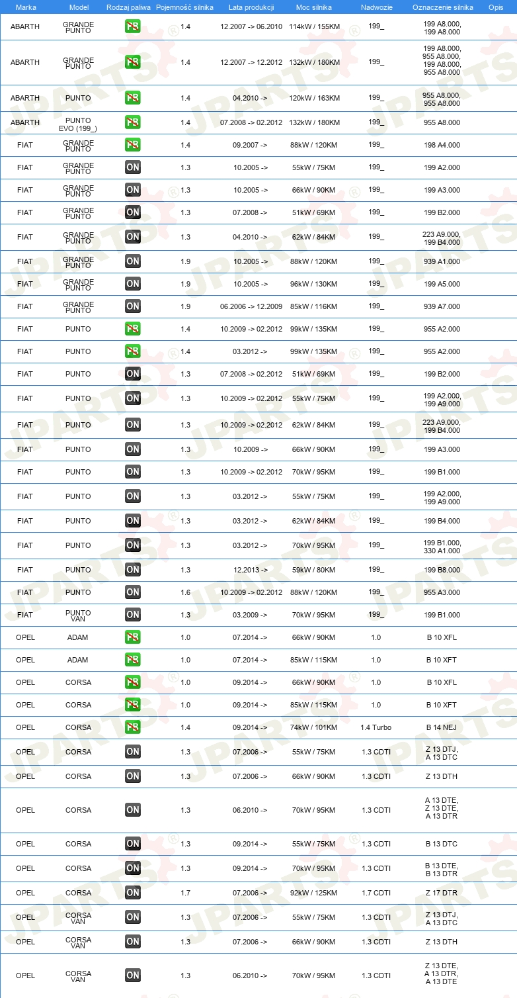The height and width of the screenshot is (998, 517).
Task: Click ON icon in Corsa B 13 DTE row
Action: pyautogui.click(x=133, y=868)
